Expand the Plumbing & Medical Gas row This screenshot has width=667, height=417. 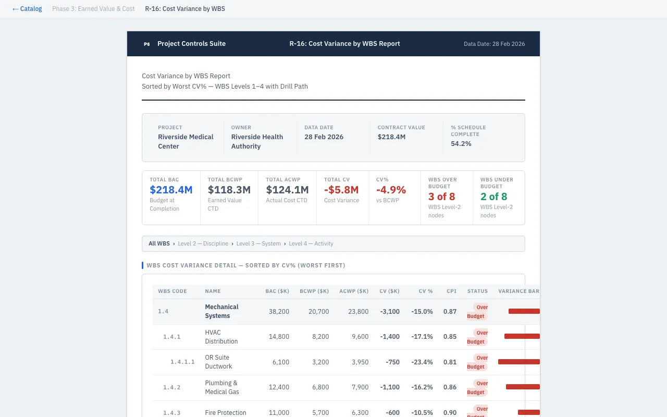pyautogui.click(x=221, y=387)
